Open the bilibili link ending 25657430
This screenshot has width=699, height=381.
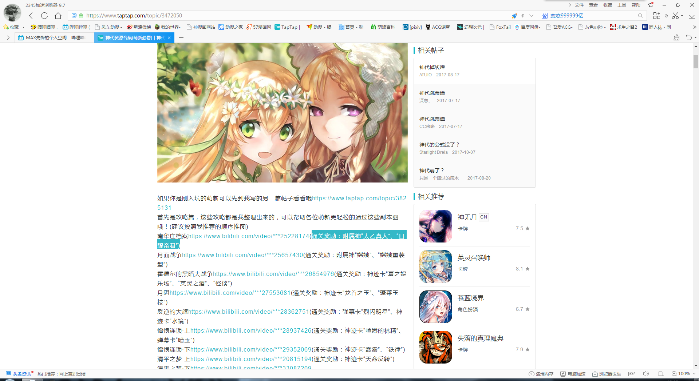point(242,255)
